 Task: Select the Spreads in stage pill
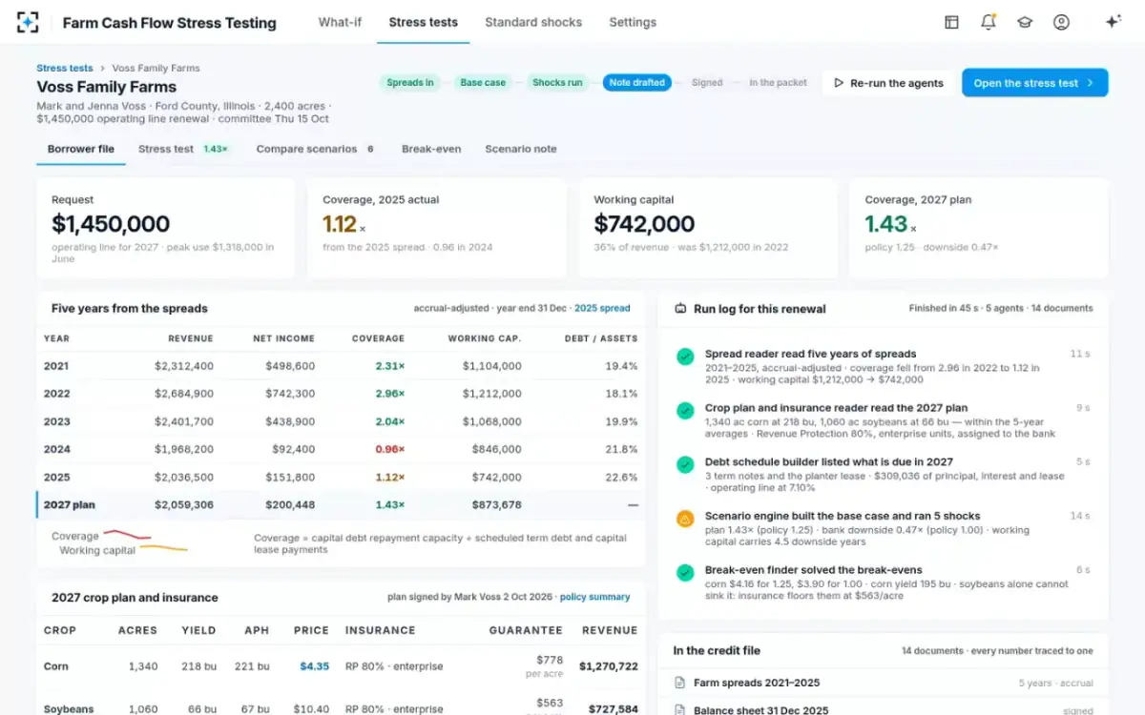[410, 83]
